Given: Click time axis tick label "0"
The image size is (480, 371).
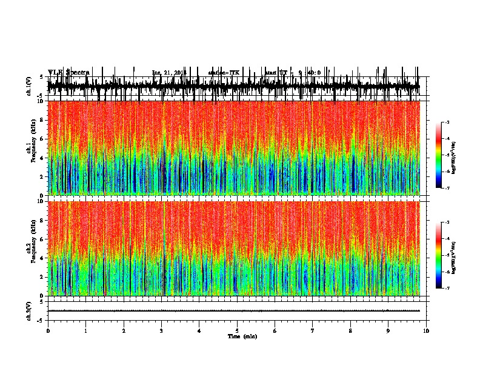Looking at the screenshot, I should 48,330.
